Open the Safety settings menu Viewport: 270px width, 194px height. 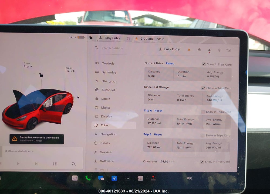[x=102, y=143]
